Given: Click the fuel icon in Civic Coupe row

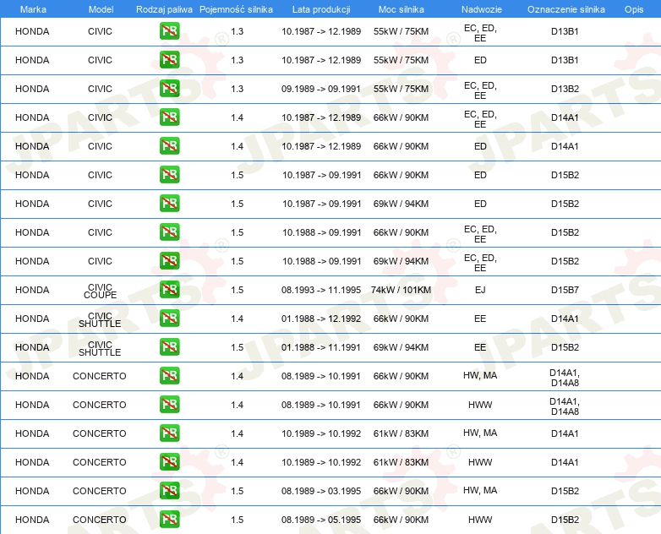Looking at the screenshot, I should click(x=169, y=290).
